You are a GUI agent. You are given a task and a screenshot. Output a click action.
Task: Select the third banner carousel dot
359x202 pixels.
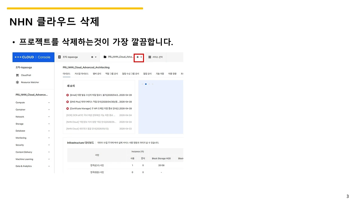pos(149,84)
